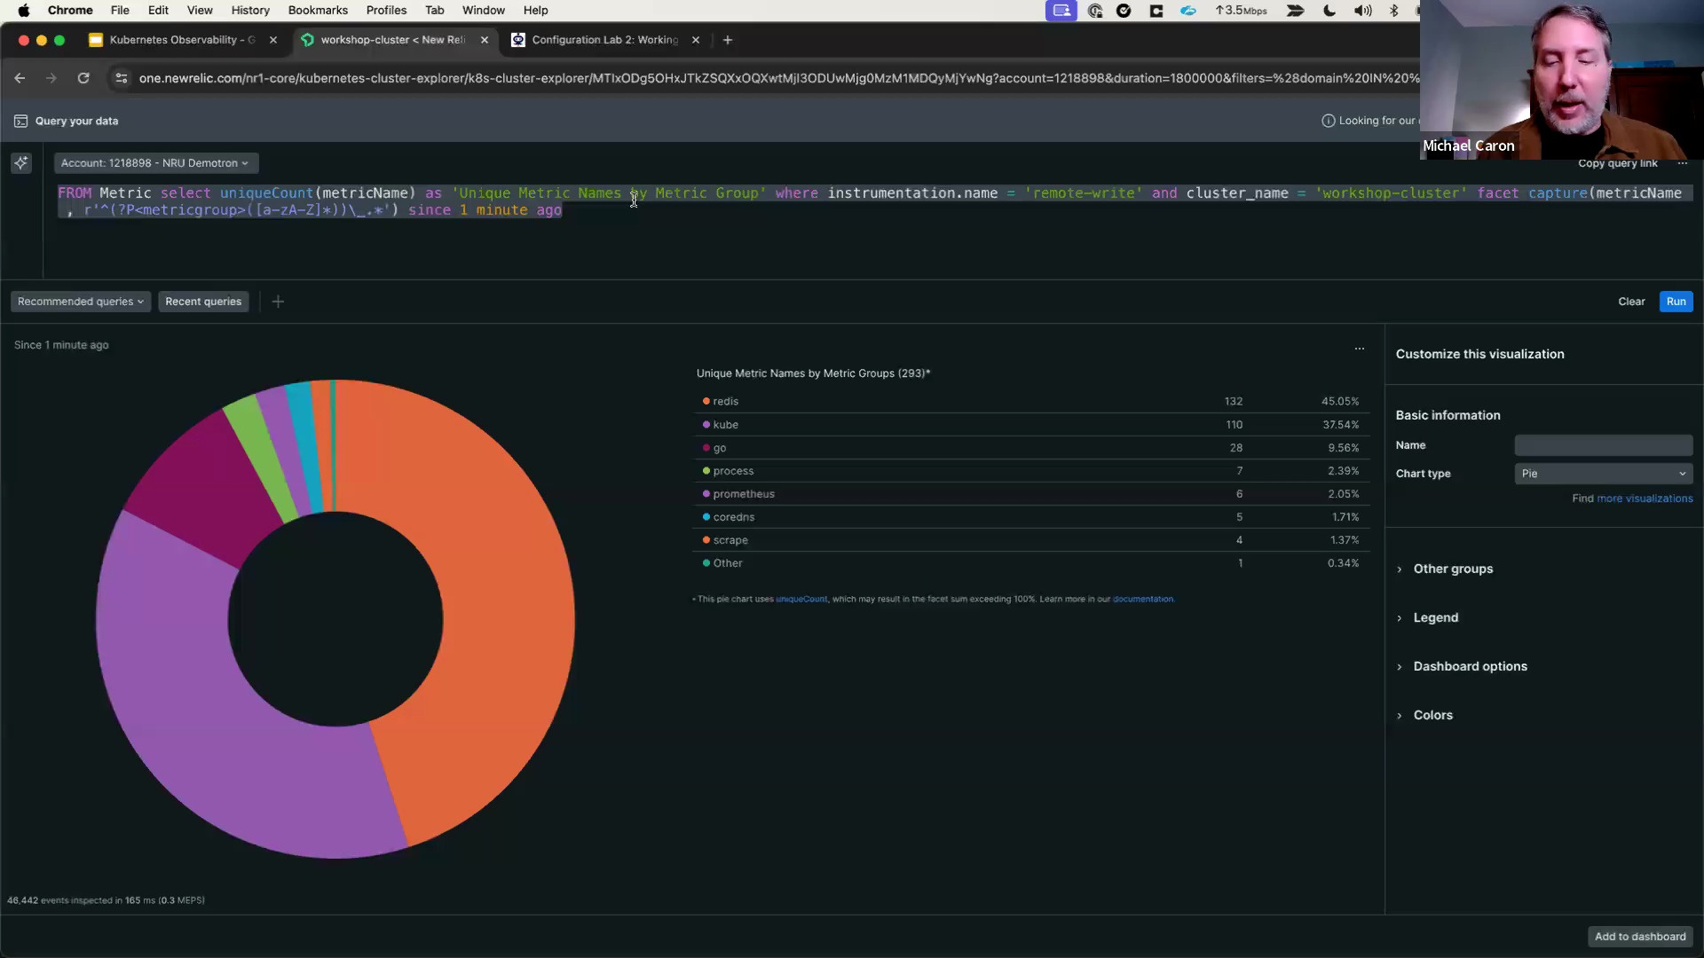The width and height of the screenshot is (1704, 958).
Task: Toggle Do Not Disturb moon icon
Action: [1329, 11]
